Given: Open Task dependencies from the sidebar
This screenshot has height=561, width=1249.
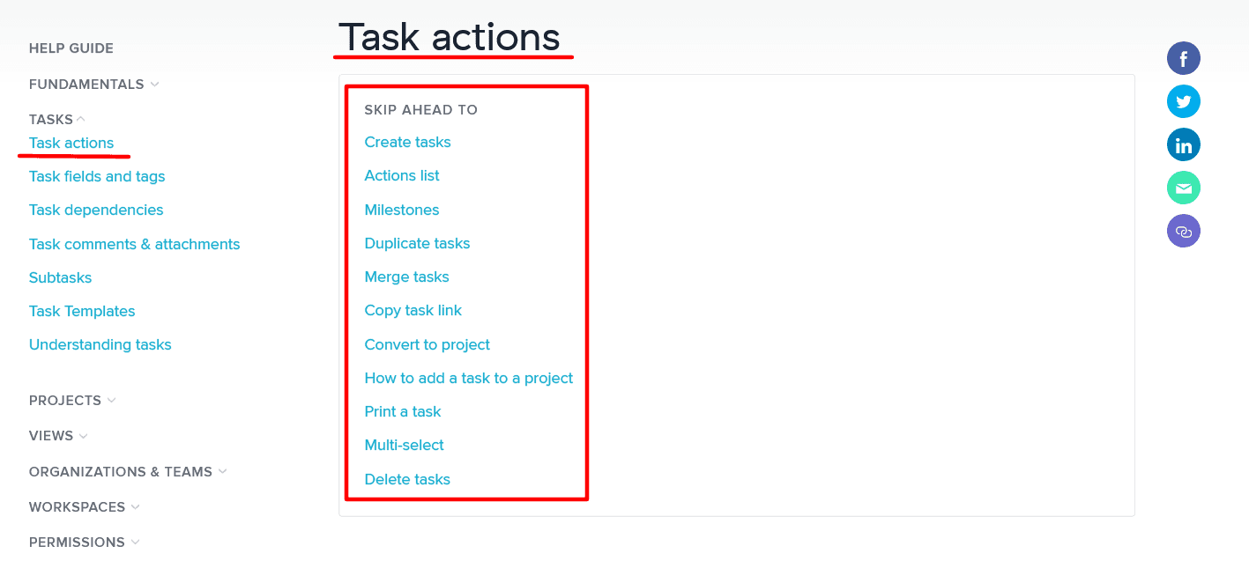Looking at the screenshot, I should [x=96, y=210].
